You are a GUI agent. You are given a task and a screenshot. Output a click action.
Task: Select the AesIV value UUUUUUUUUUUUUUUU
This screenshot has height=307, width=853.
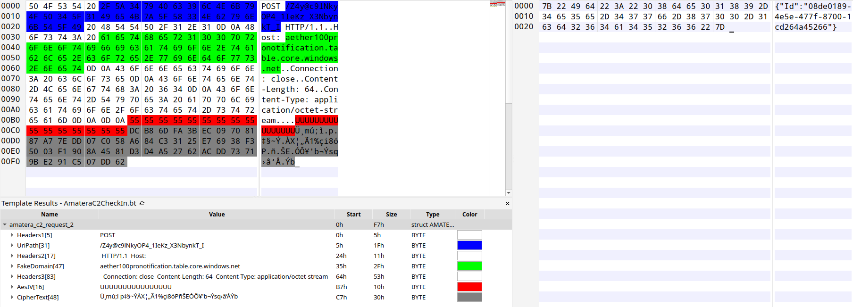(136, 287)
